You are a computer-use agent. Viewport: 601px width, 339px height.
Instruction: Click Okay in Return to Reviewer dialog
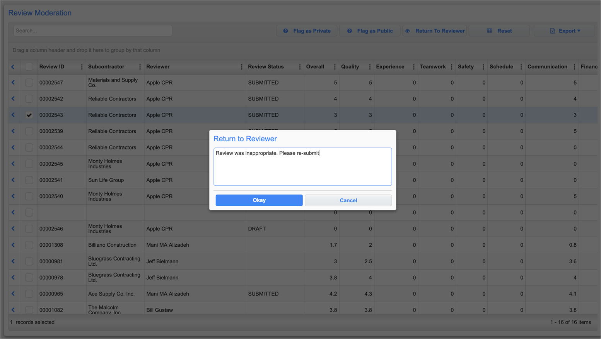point(259,200)
